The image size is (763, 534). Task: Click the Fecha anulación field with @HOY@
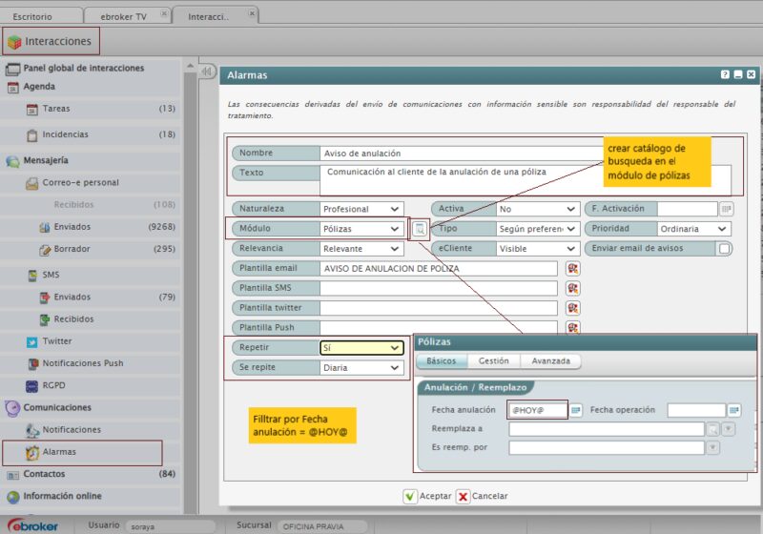pyautogui.click(x=537, y=410)
